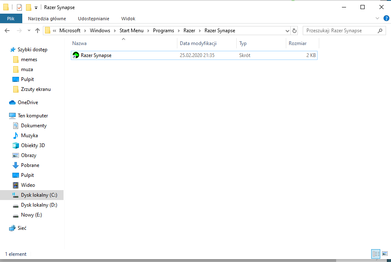Open Dokumenty folder in sidebar
391x262 pixels.
point(34,125)
